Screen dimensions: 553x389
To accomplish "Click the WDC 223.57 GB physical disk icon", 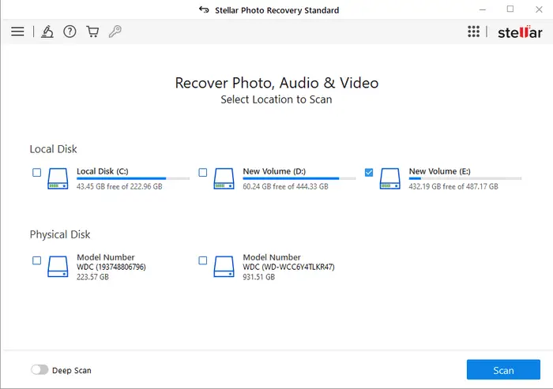I will click(x=58, y=267).
